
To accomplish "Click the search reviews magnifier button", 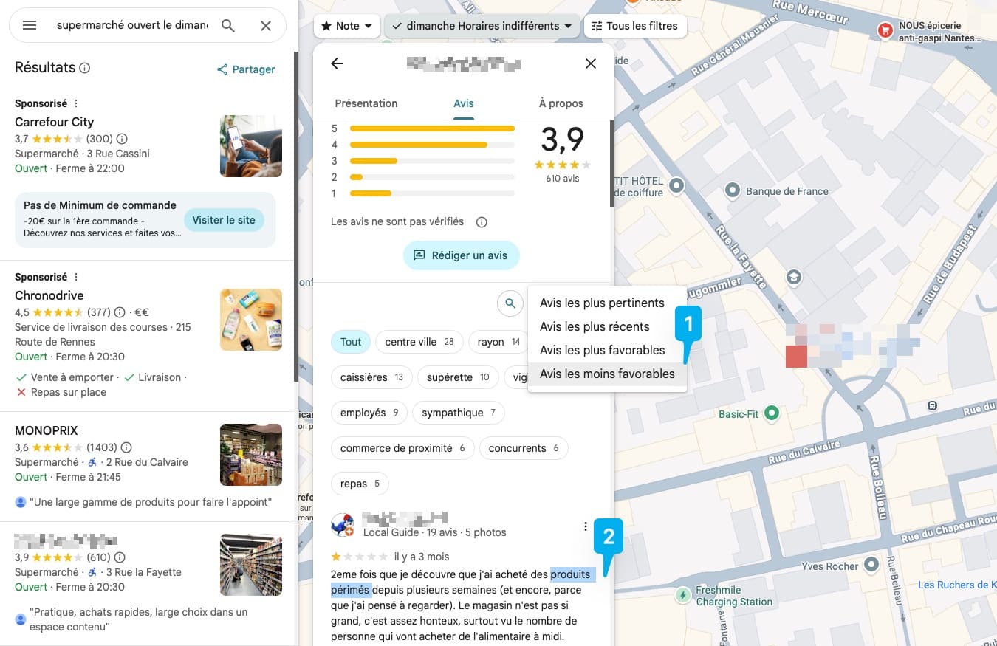I will [x=510, y=303].
